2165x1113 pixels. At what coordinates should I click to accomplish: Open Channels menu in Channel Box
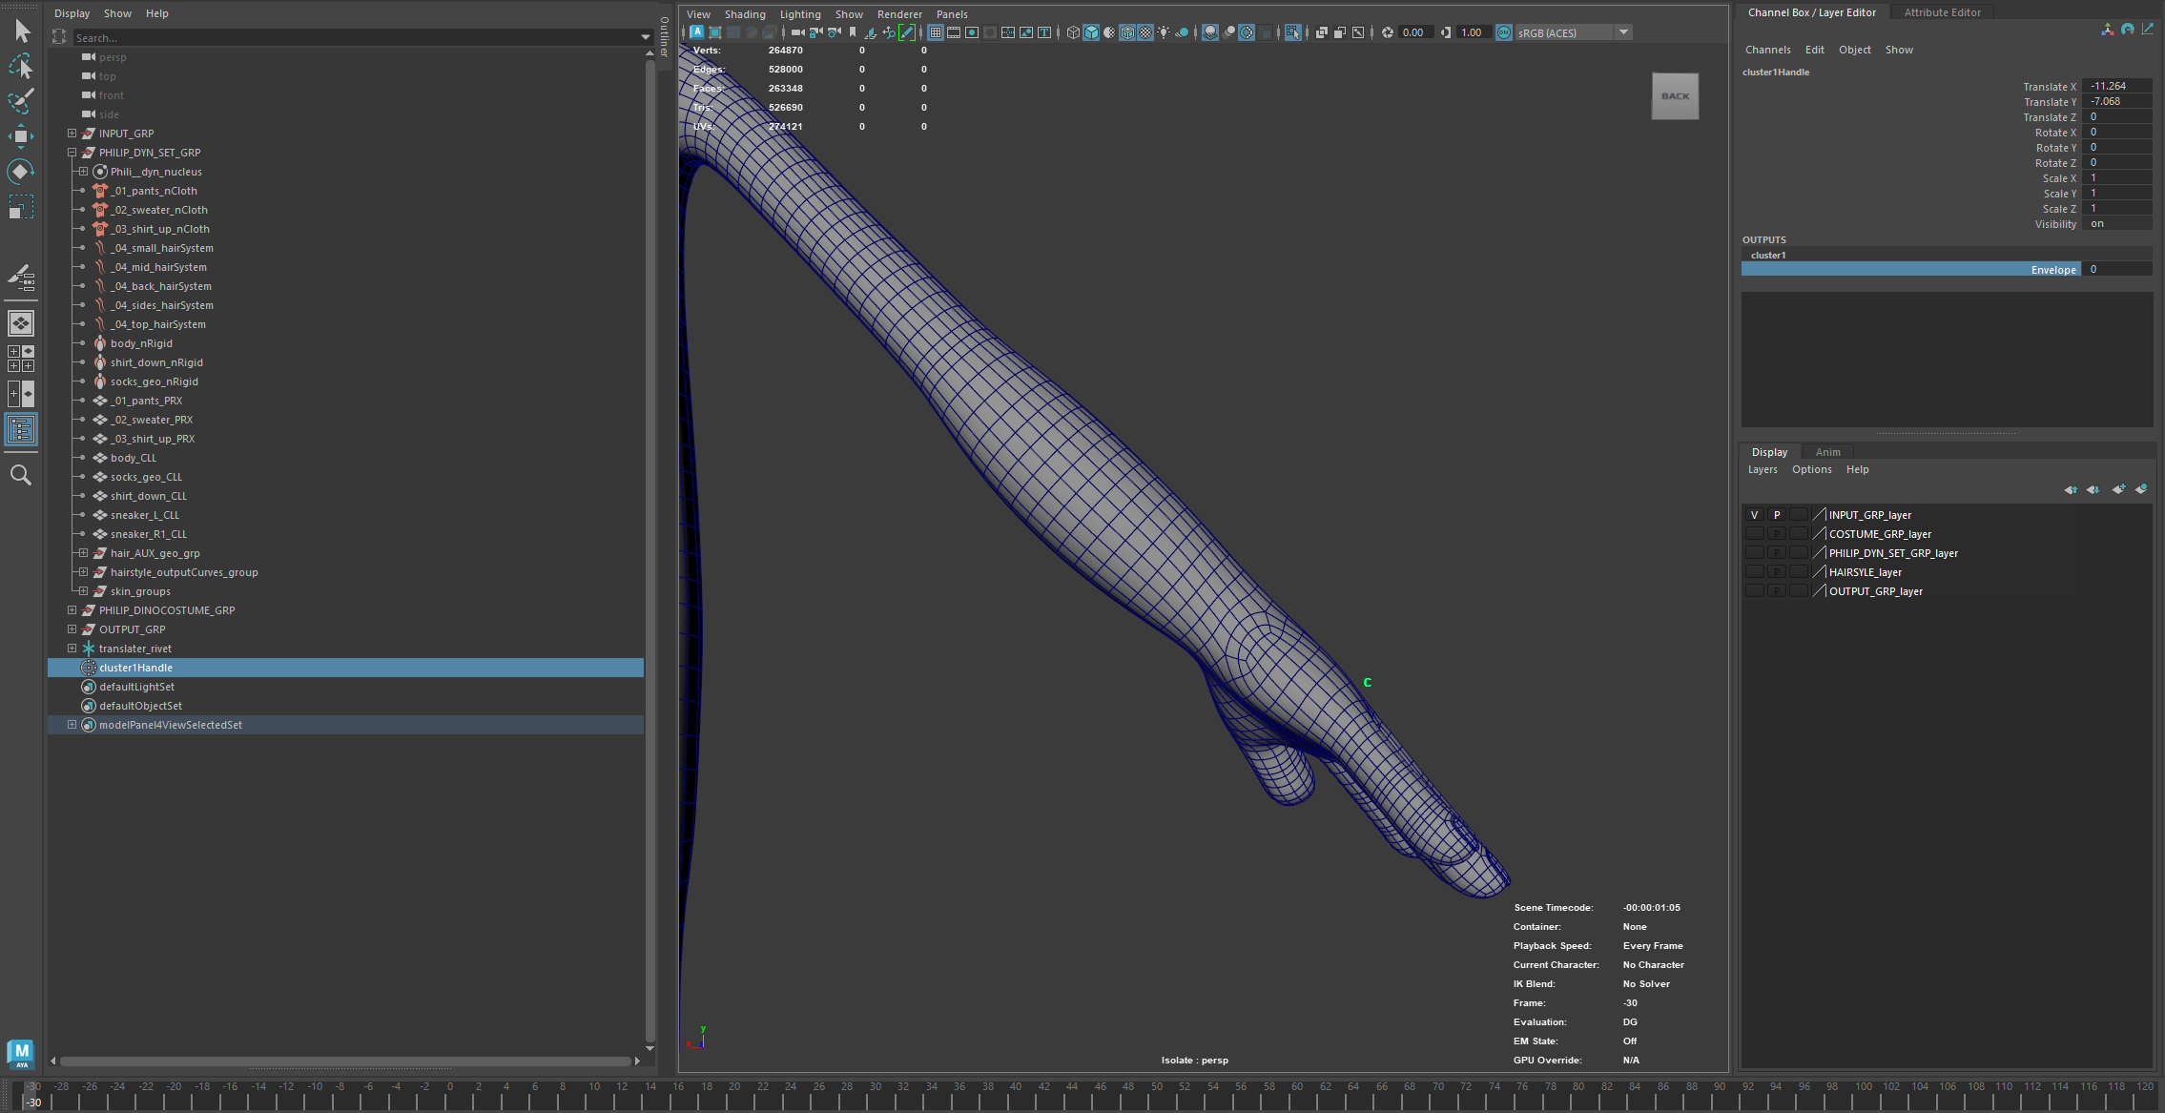1767,50
